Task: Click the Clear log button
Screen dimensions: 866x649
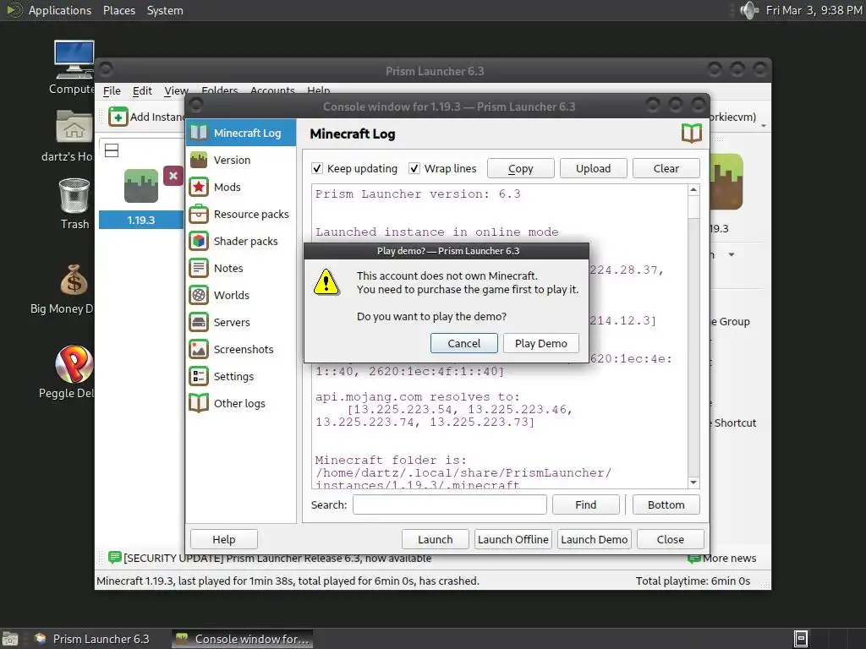Action: tap(666, 168)
